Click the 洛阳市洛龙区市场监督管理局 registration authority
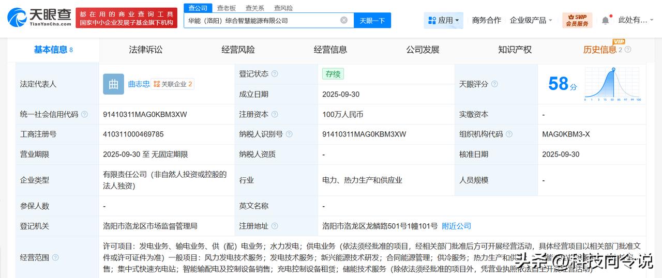 (150, 226)
